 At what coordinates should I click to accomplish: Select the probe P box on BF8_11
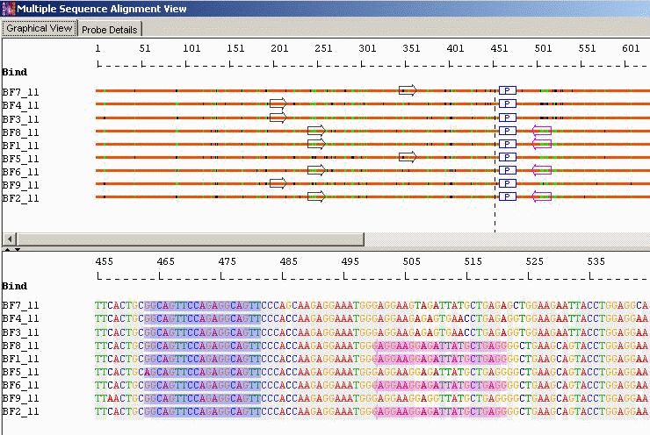pyautogui.click(x=508, y=131)
